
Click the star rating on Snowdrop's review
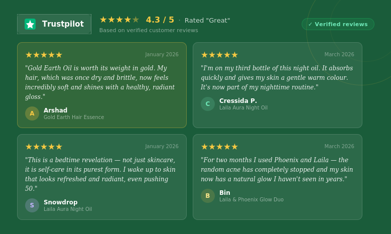point(44,147)
